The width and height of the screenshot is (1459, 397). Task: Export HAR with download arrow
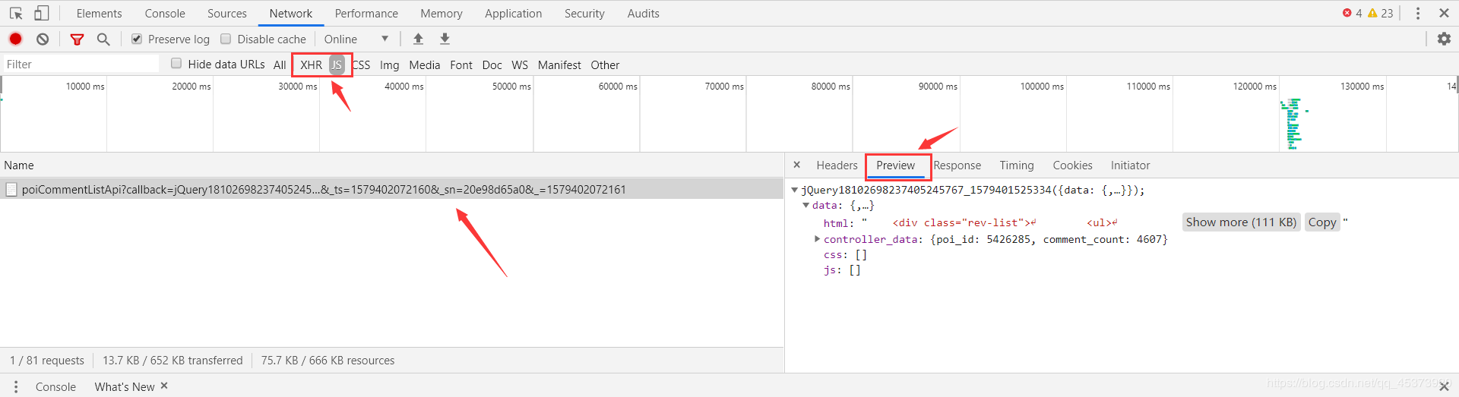(x=445, y=39)
